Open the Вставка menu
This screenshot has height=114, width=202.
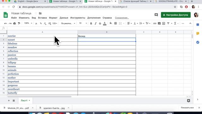pyautogui.click(x=42, y=18)
